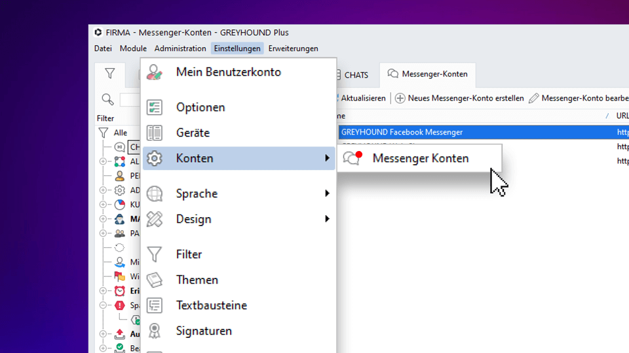
Task: Choose Textbausteine menu entry
Action: 239,305
